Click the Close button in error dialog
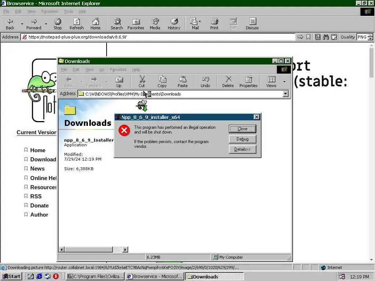Screen dimensions: 375x281 242,129
